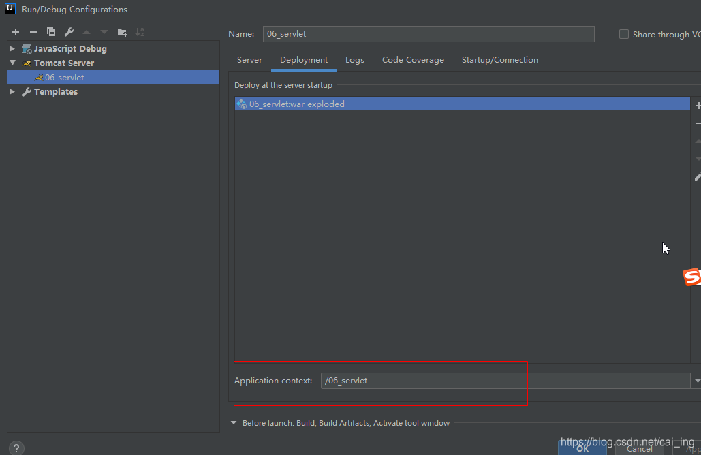This screenshot has height=455, width=701.
Task: Select the Templates tree label
Action: click(x=56, y=92)
